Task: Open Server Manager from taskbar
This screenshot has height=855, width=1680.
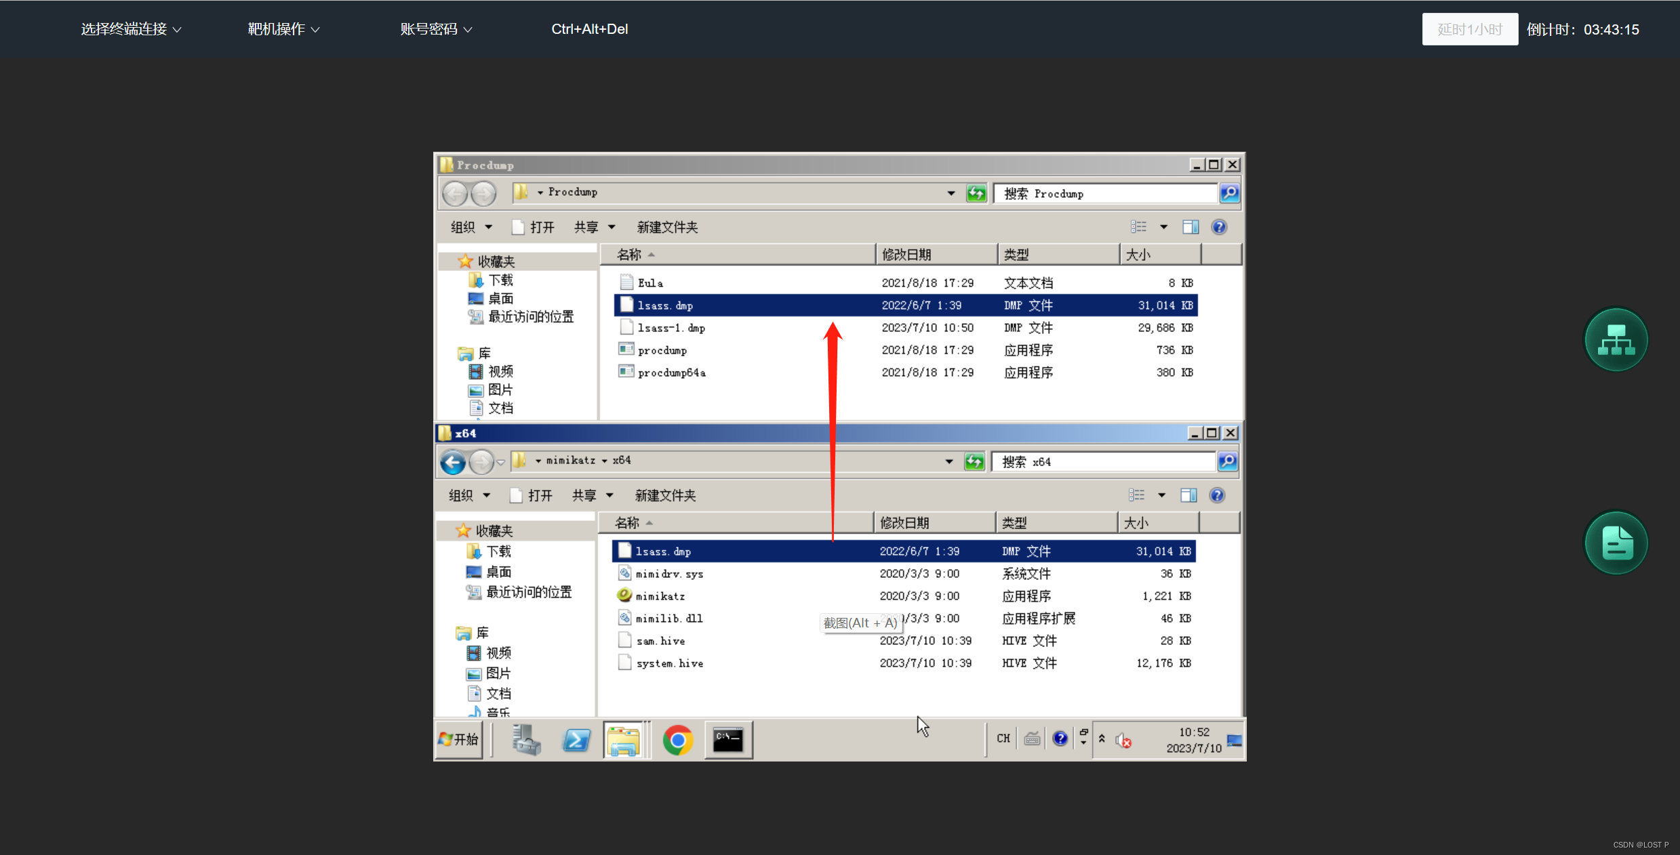Action: (526, 739)
